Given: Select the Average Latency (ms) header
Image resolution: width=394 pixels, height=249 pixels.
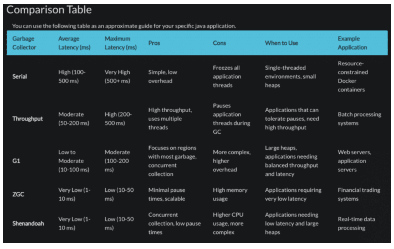Looking at the screenshot, I should [74, 43].
